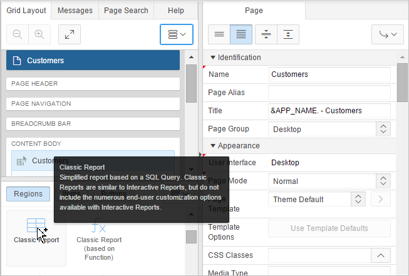The width and height of the screenshot is (409, 276).
Task: Click the expand/restore diagonal arrows icon
Action: [x=70, y=34]
